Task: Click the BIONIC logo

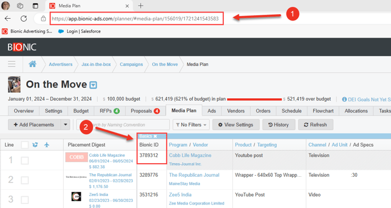Action: (x=22, y=47)
